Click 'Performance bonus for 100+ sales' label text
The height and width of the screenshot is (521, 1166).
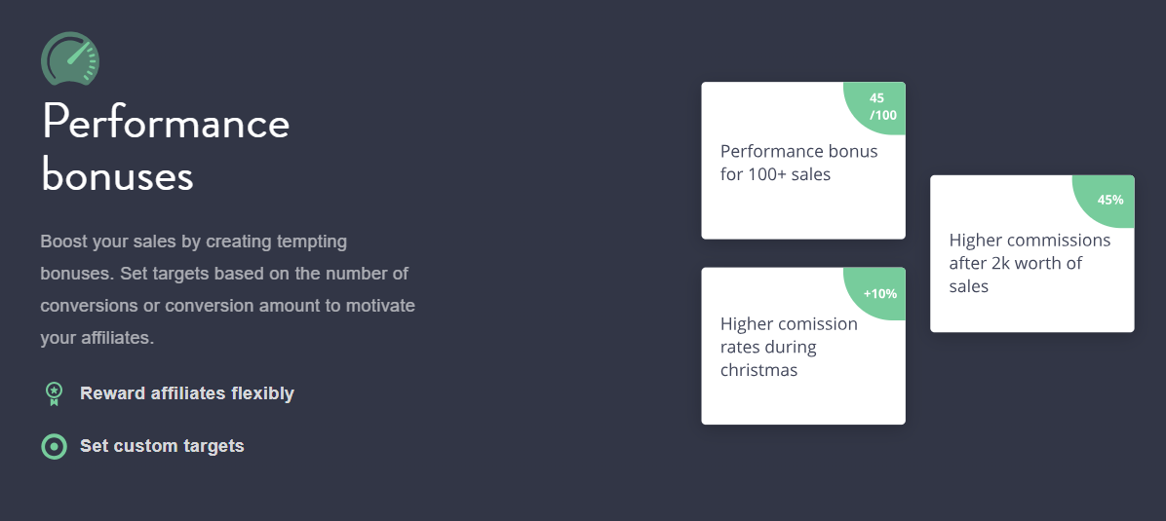799,163
